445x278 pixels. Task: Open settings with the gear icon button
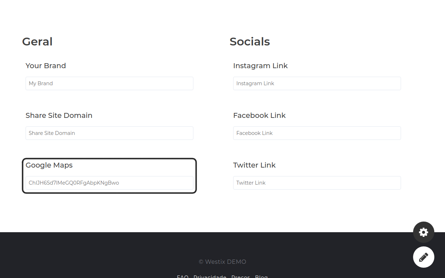click(x=424, y=232)
